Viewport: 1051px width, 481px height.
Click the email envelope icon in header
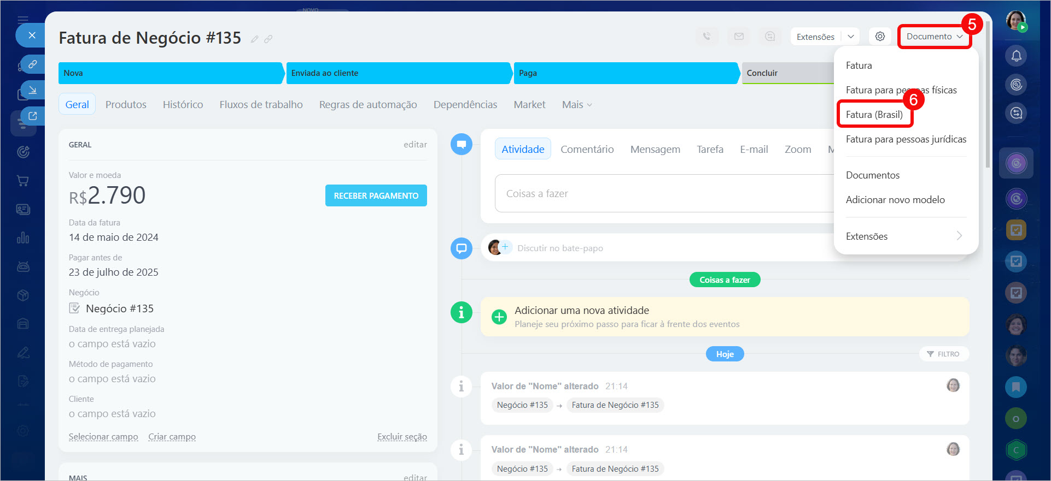[x=739, y=37]
